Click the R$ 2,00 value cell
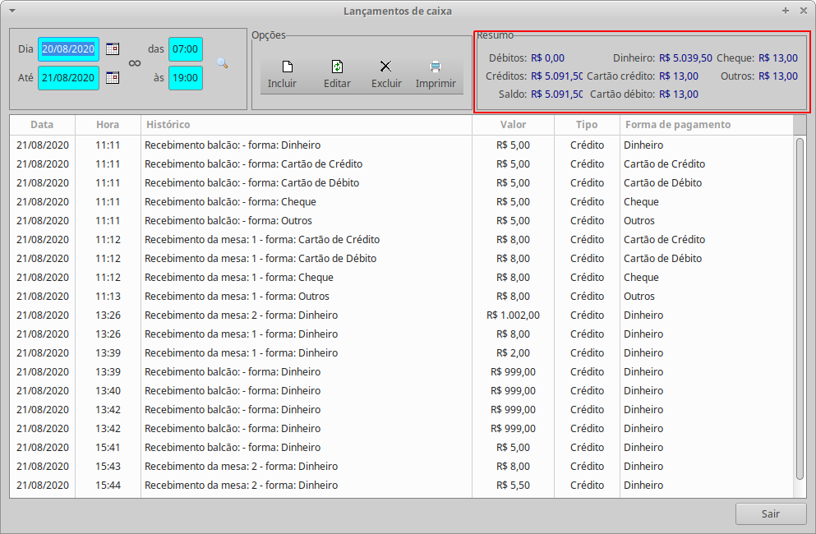This screenshot has height=534, width=816. point(513,353)
